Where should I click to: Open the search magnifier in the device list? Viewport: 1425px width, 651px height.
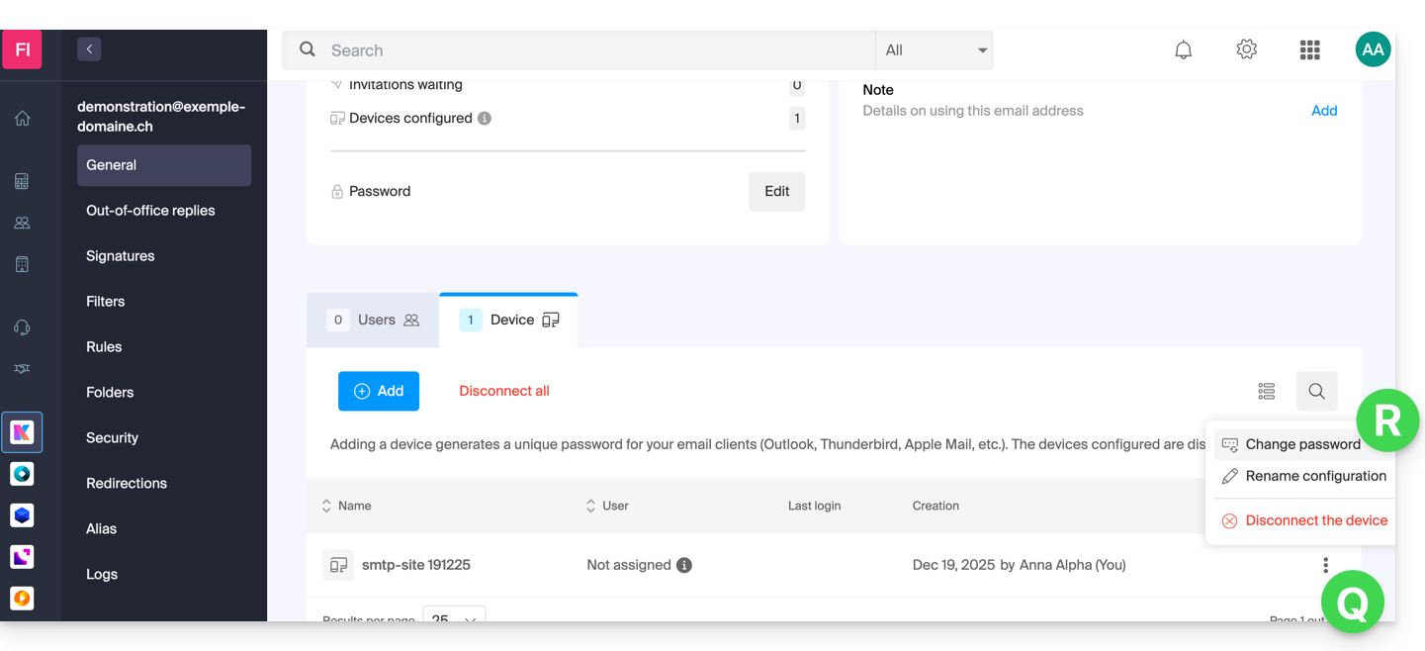[1316, 392]
